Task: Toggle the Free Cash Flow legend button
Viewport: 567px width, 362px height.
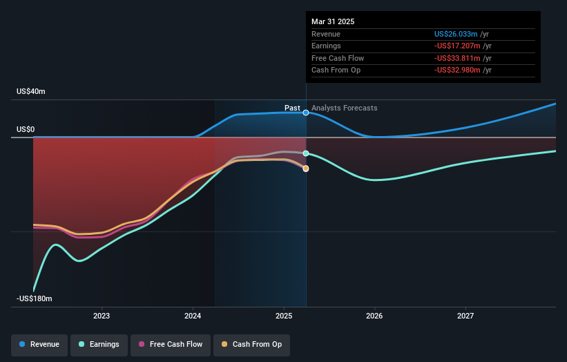Action: click(171, 345)
